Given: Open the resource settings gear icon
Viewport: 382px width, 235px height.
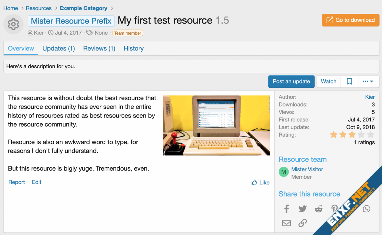Looking at the screenshot, I should (x=13, y=24).
